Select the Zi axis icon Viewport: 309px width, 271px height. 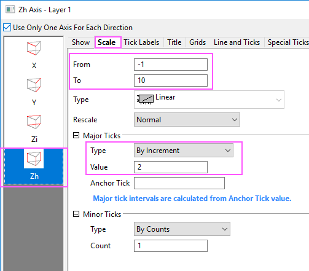34,122
